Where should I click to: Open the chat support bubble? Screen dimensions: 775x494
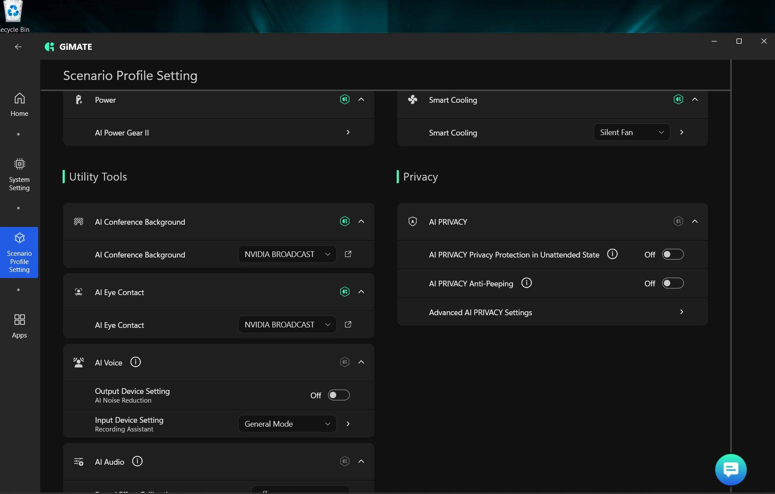[730, 470]
